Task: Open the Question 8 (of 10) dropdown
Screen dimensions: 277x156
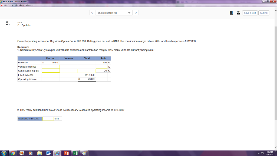Action: [114, 13]
